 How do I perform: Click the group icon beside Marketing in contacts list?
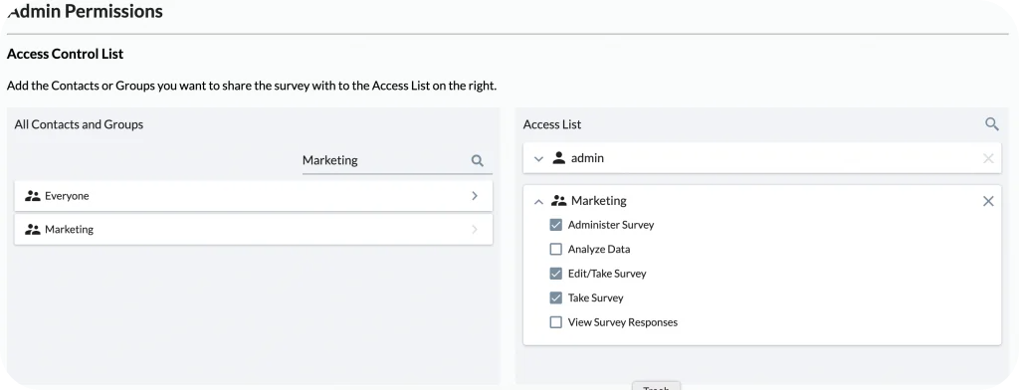33,230
